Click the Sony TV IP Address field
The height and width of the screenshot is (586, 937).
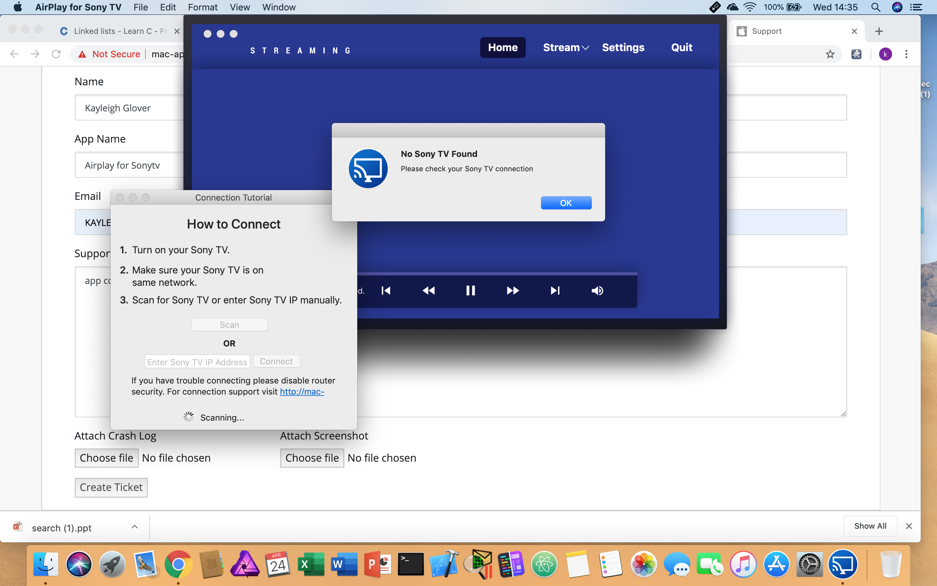197,362
